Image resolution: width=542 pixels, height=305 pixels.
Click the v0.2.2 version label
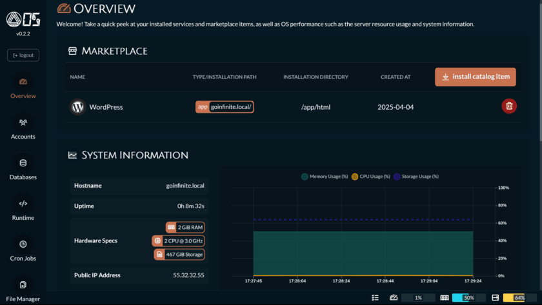point(23,34)
